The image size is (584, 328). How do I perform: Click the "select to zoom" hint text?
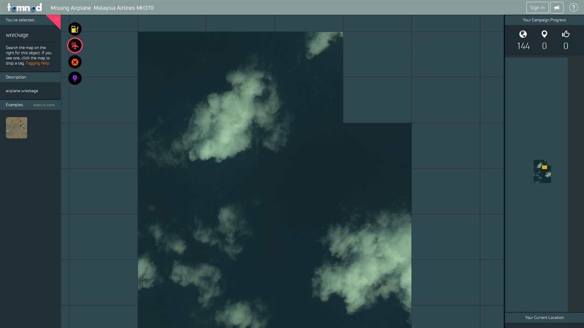point(43,105)
